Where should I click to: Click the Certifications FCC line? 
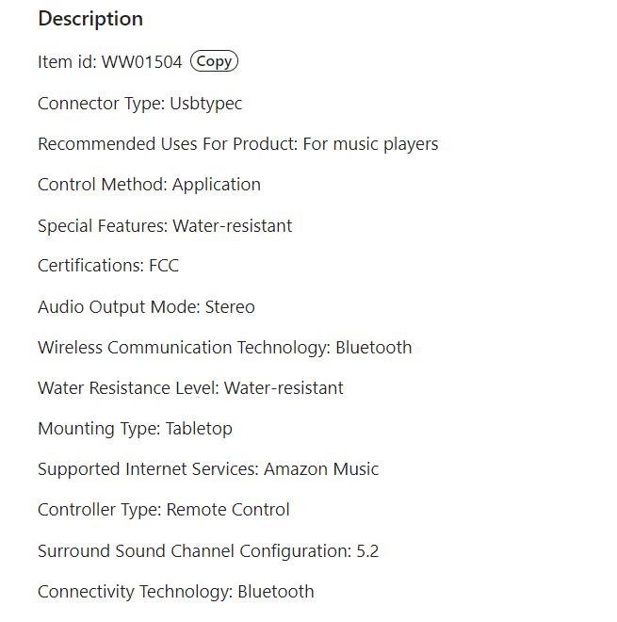[x=108, y=266]
